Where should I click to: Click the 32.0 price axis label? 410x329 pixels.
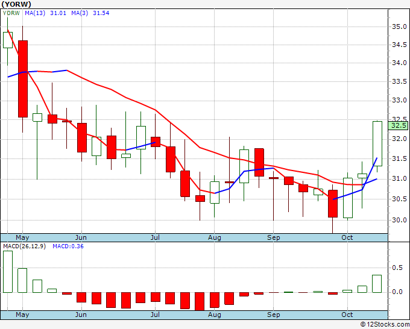click(x=399, y=139)
